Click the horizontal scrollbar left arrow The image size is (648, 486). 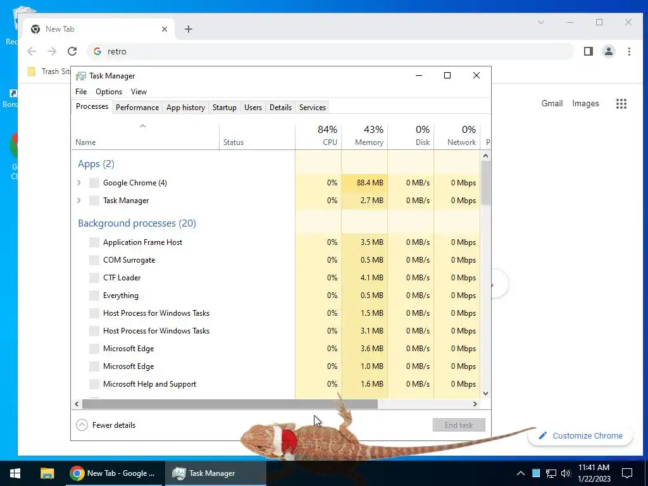77,404
